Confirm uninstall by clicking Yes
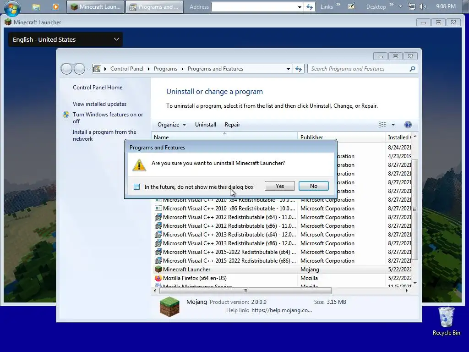 (280, 186)
